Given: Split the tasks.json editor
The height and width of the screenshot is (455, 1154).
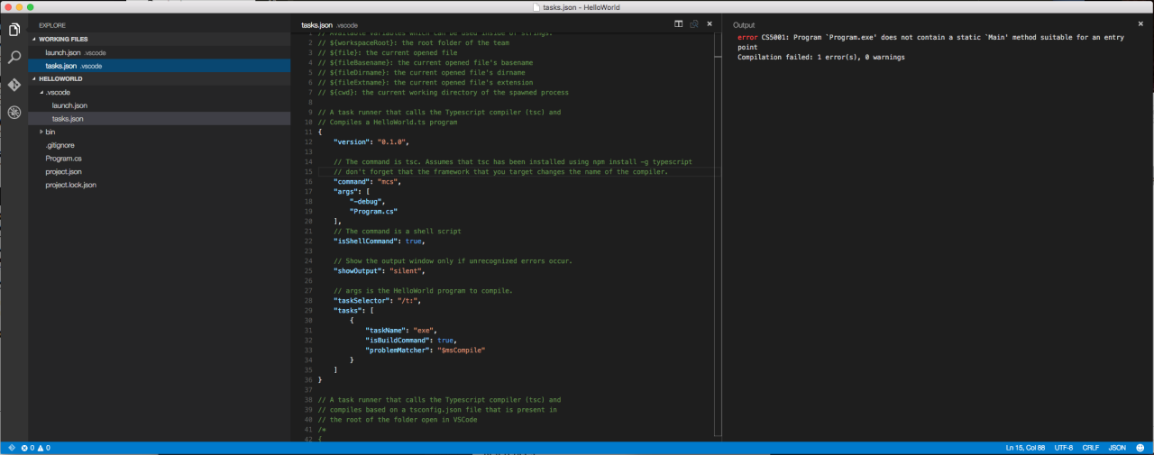Looking at the screenshot, I should pos(679,24).
